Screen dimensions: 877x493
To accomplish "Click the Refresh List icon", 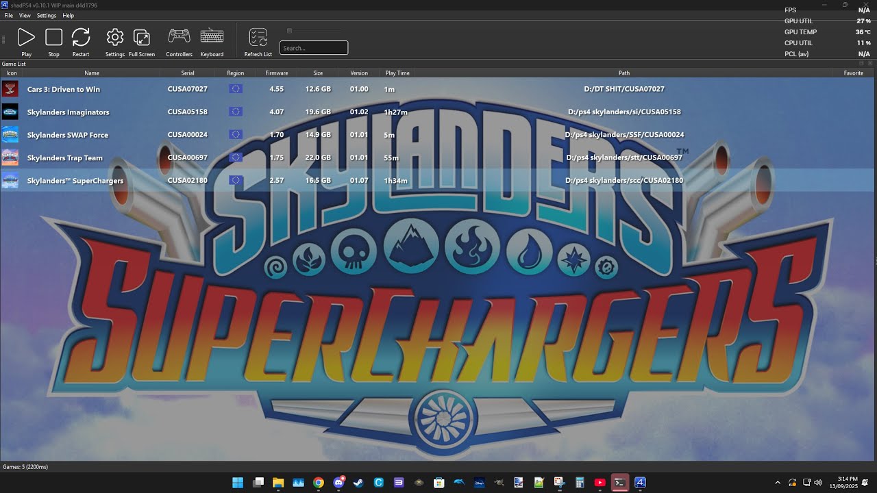I will click(x=258, y=37).
